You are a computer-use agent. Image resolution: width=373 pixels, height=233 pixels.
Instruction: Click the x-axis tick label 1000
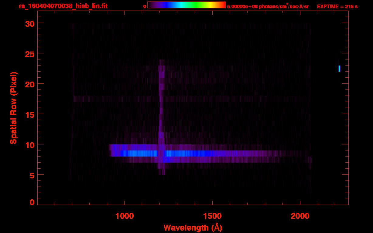pyautogui.click(x=125, y=216)
